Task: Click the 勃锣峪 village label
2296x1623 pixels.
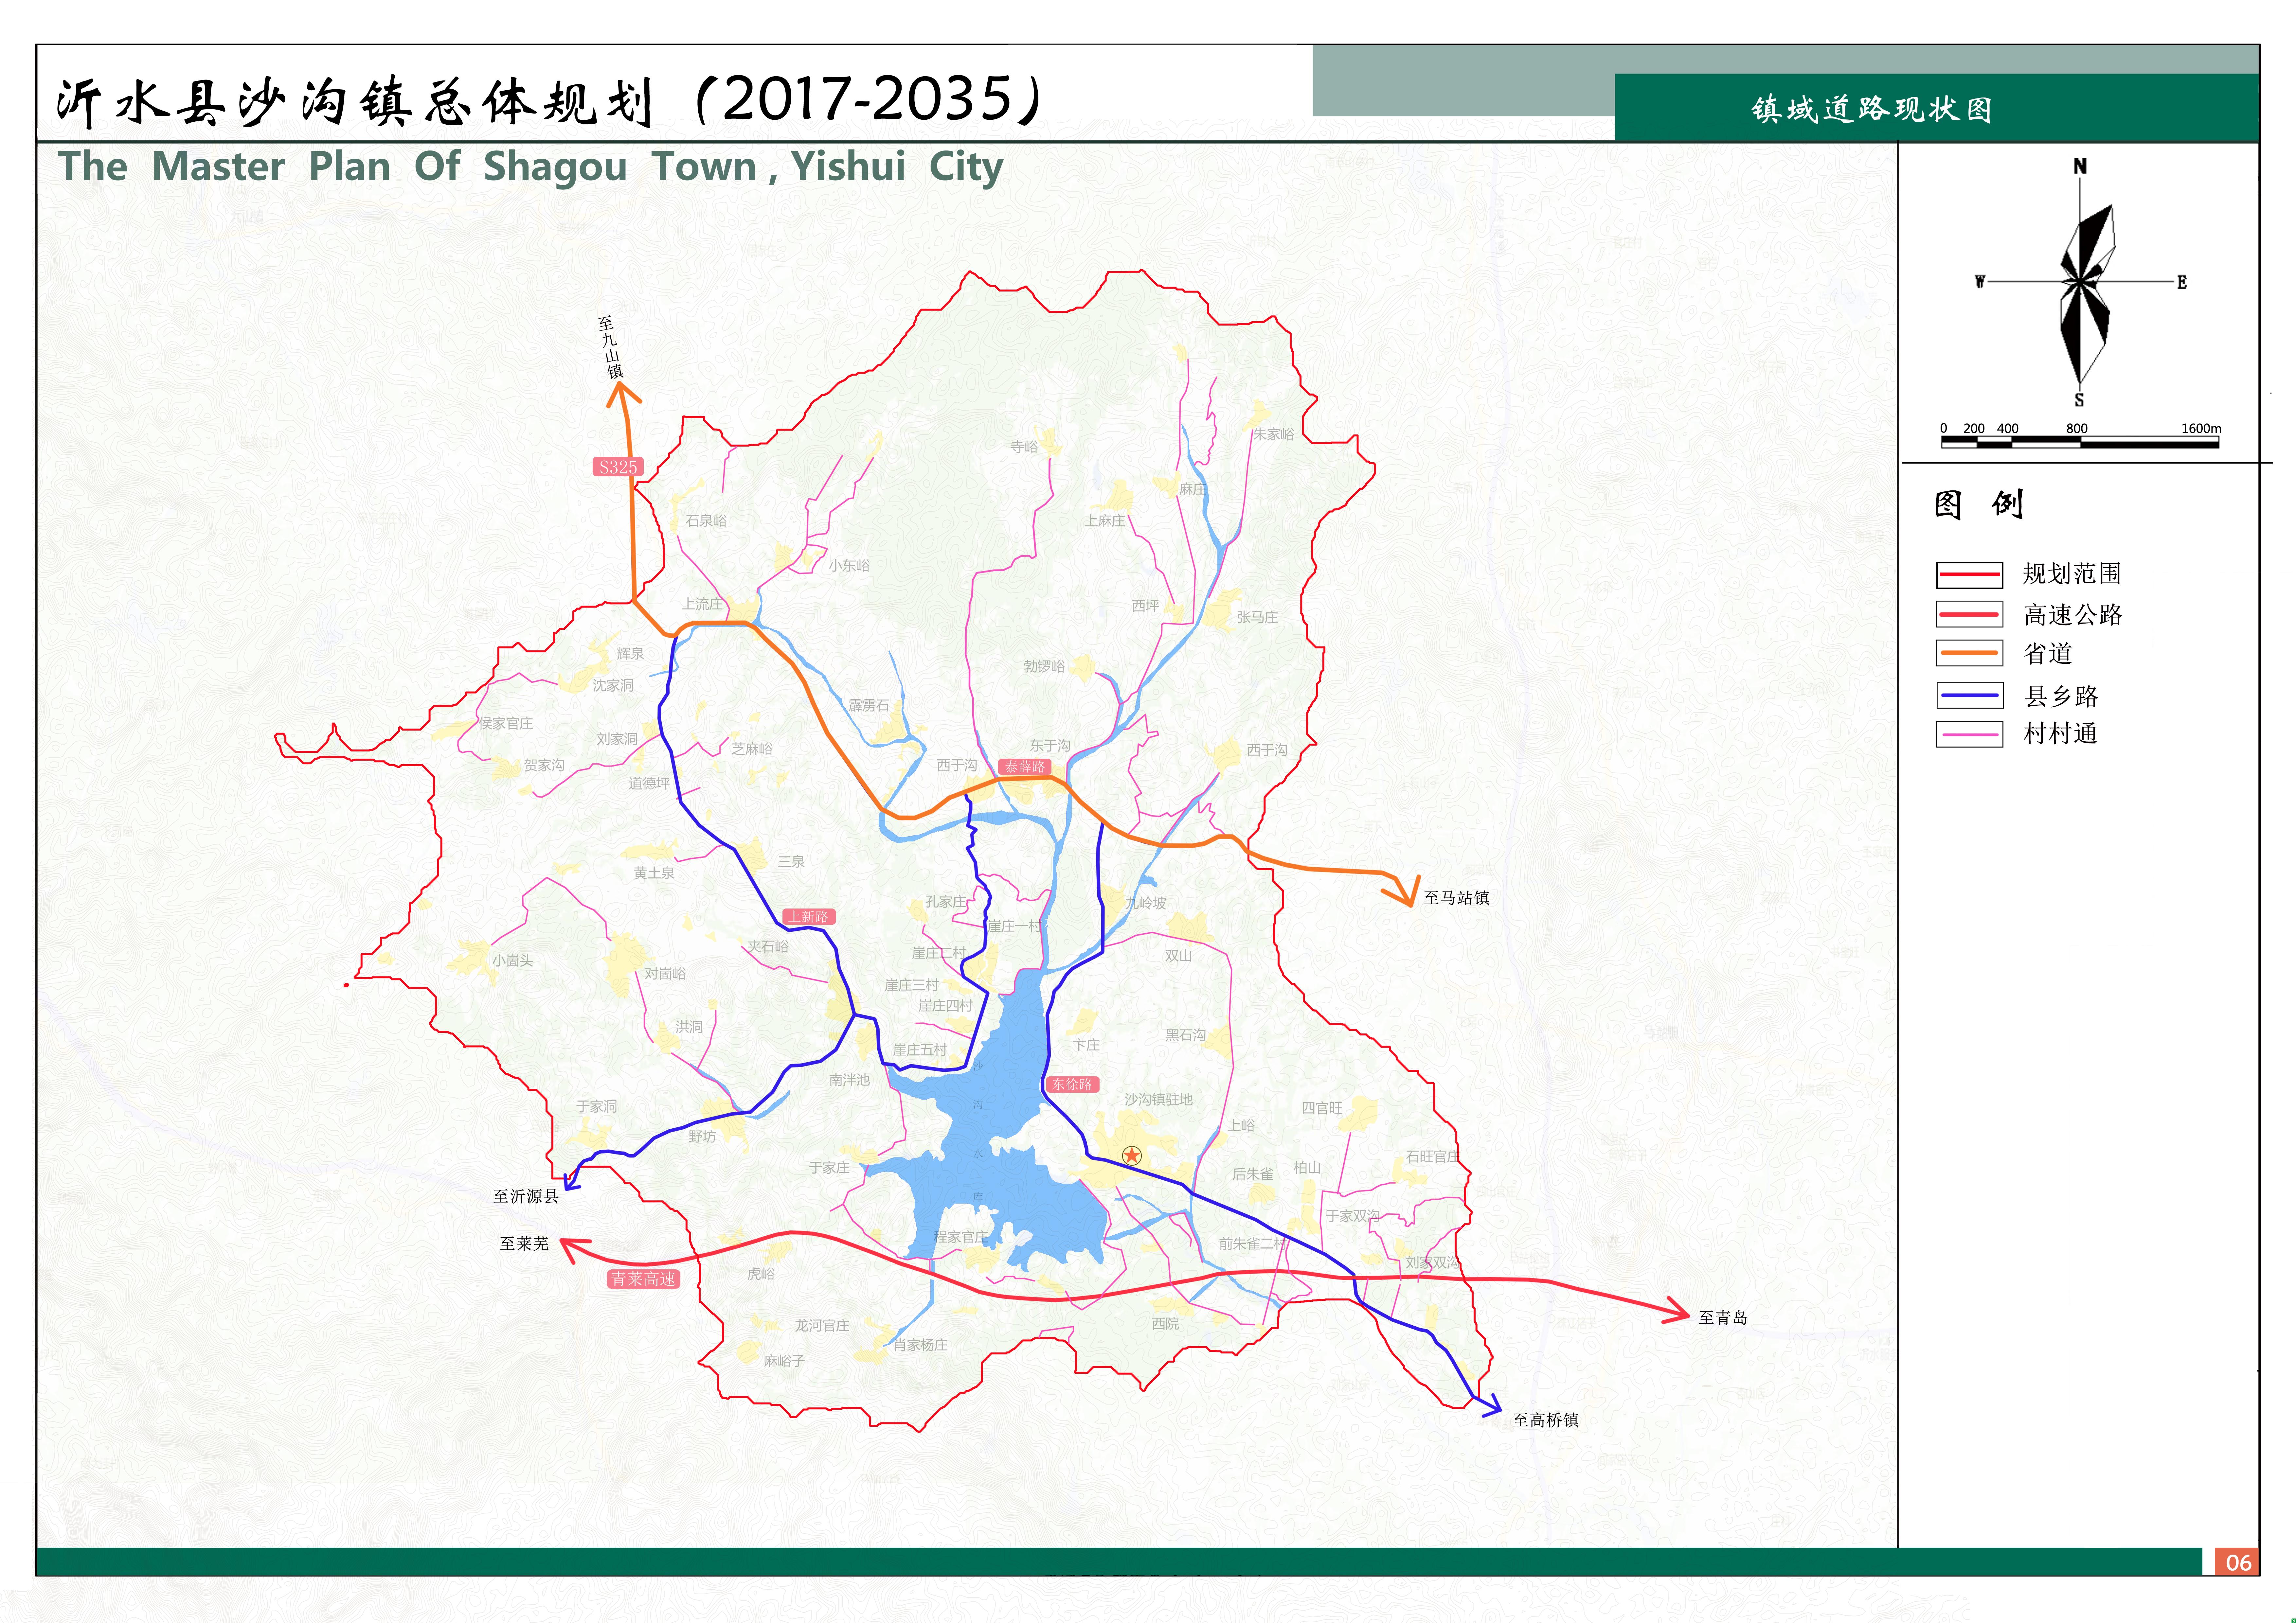Action: coord(1044,666)
